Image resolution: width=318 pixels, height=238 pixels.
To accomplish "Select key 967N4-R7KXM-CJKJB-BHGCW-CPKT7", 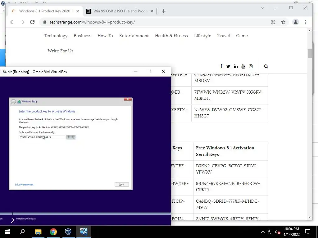I will pos(228,187).
